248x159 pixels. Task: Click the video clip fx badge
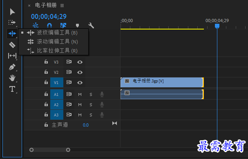pyautogui.click(x=127, y=81)
